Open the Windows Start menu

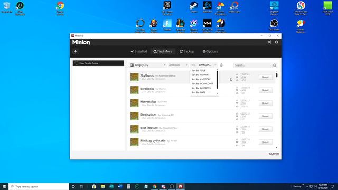coord(4,186)
